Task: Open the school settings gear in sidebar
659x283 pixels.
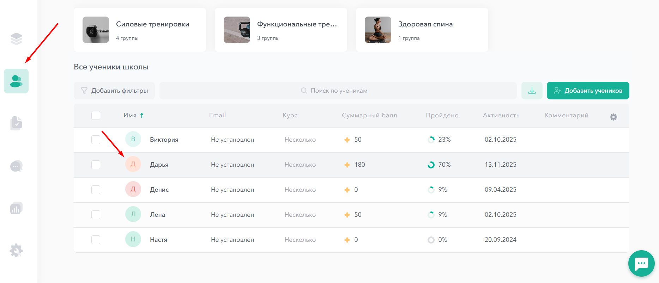Action: (x=16, y=251)
